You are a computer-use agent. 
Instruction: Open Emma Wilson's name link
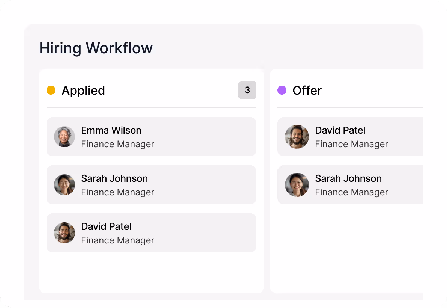tap(111, 130)
